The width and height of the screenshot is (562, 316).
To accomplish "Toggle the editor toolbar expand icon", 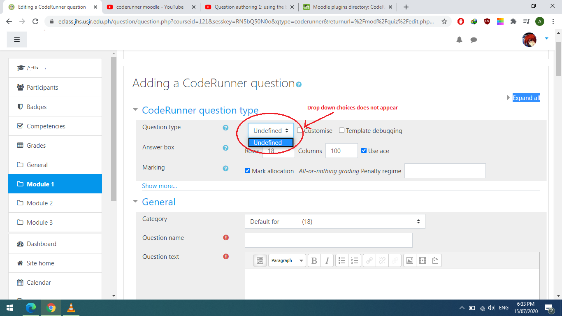I will click(x=260, y=260).
